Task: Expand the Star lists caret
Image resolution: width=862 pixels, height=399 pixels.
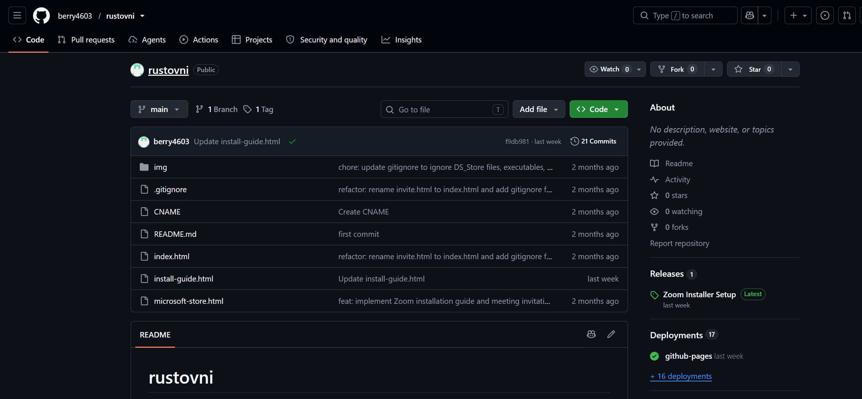Action: point(790,69)
